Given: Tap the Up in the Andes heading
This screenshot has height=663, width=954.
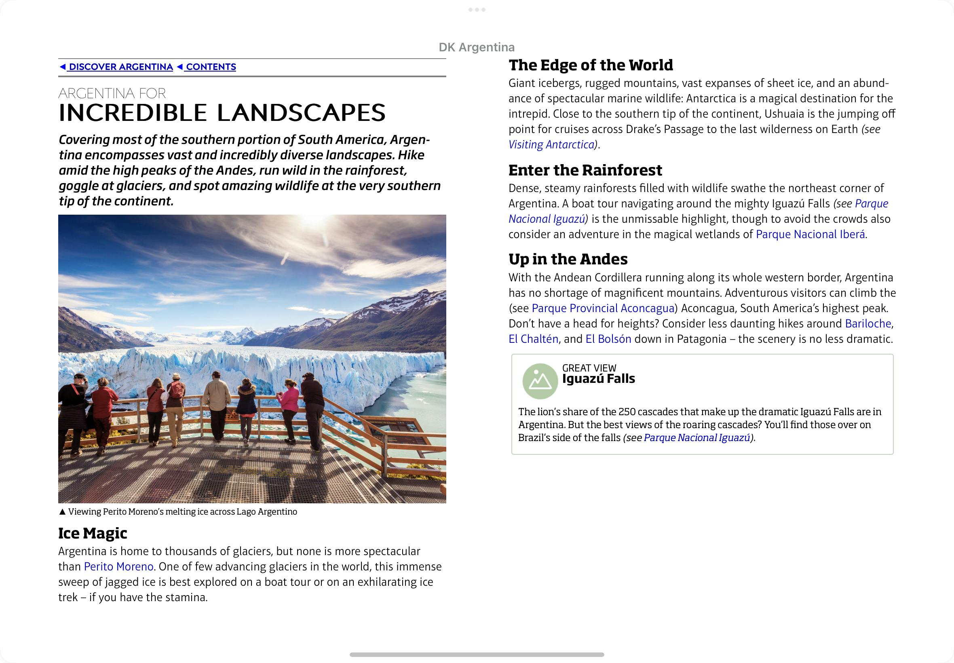Looking at the screenshot, I should pyautogui.click(x=568, y=259).
